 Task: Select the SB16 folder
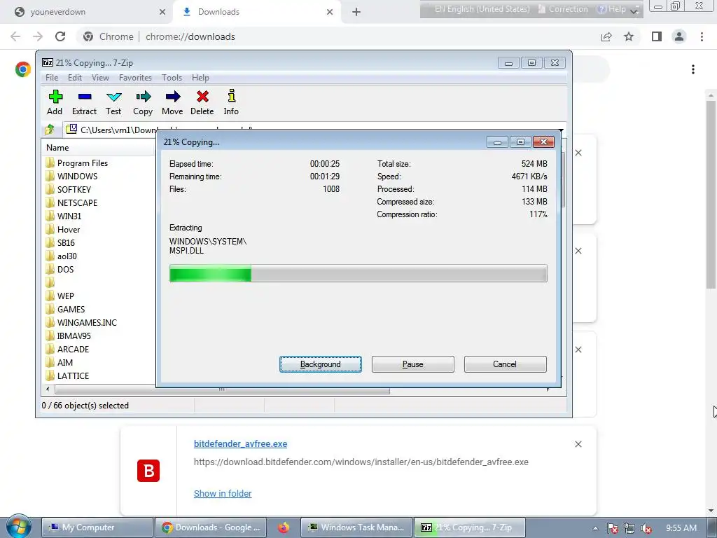pos(60,243)
